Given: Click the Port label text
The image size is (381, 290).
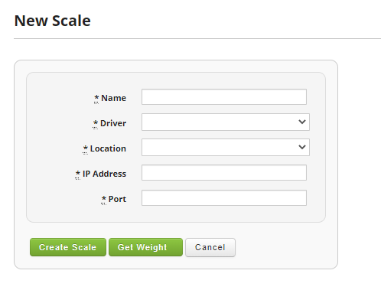Looking at the screenshot, I should coord(117,199).
